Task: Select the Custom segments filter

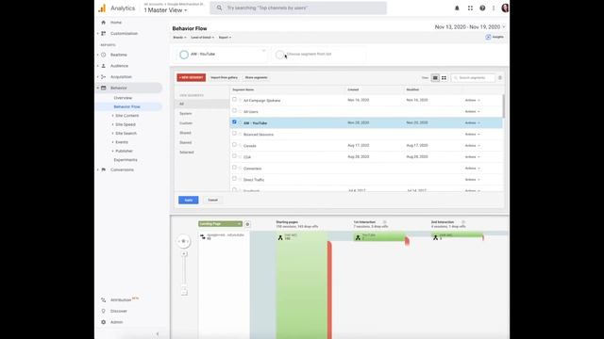Action: [186, 123]
